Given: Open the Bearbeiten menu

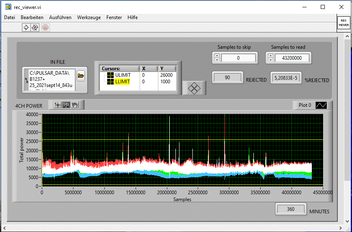Looking at the screenshot, I should (x=32, y=17).
